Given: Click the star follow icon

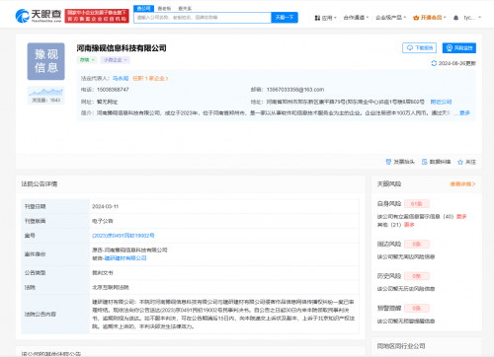Looking at the screenshot, I should 460,162.
